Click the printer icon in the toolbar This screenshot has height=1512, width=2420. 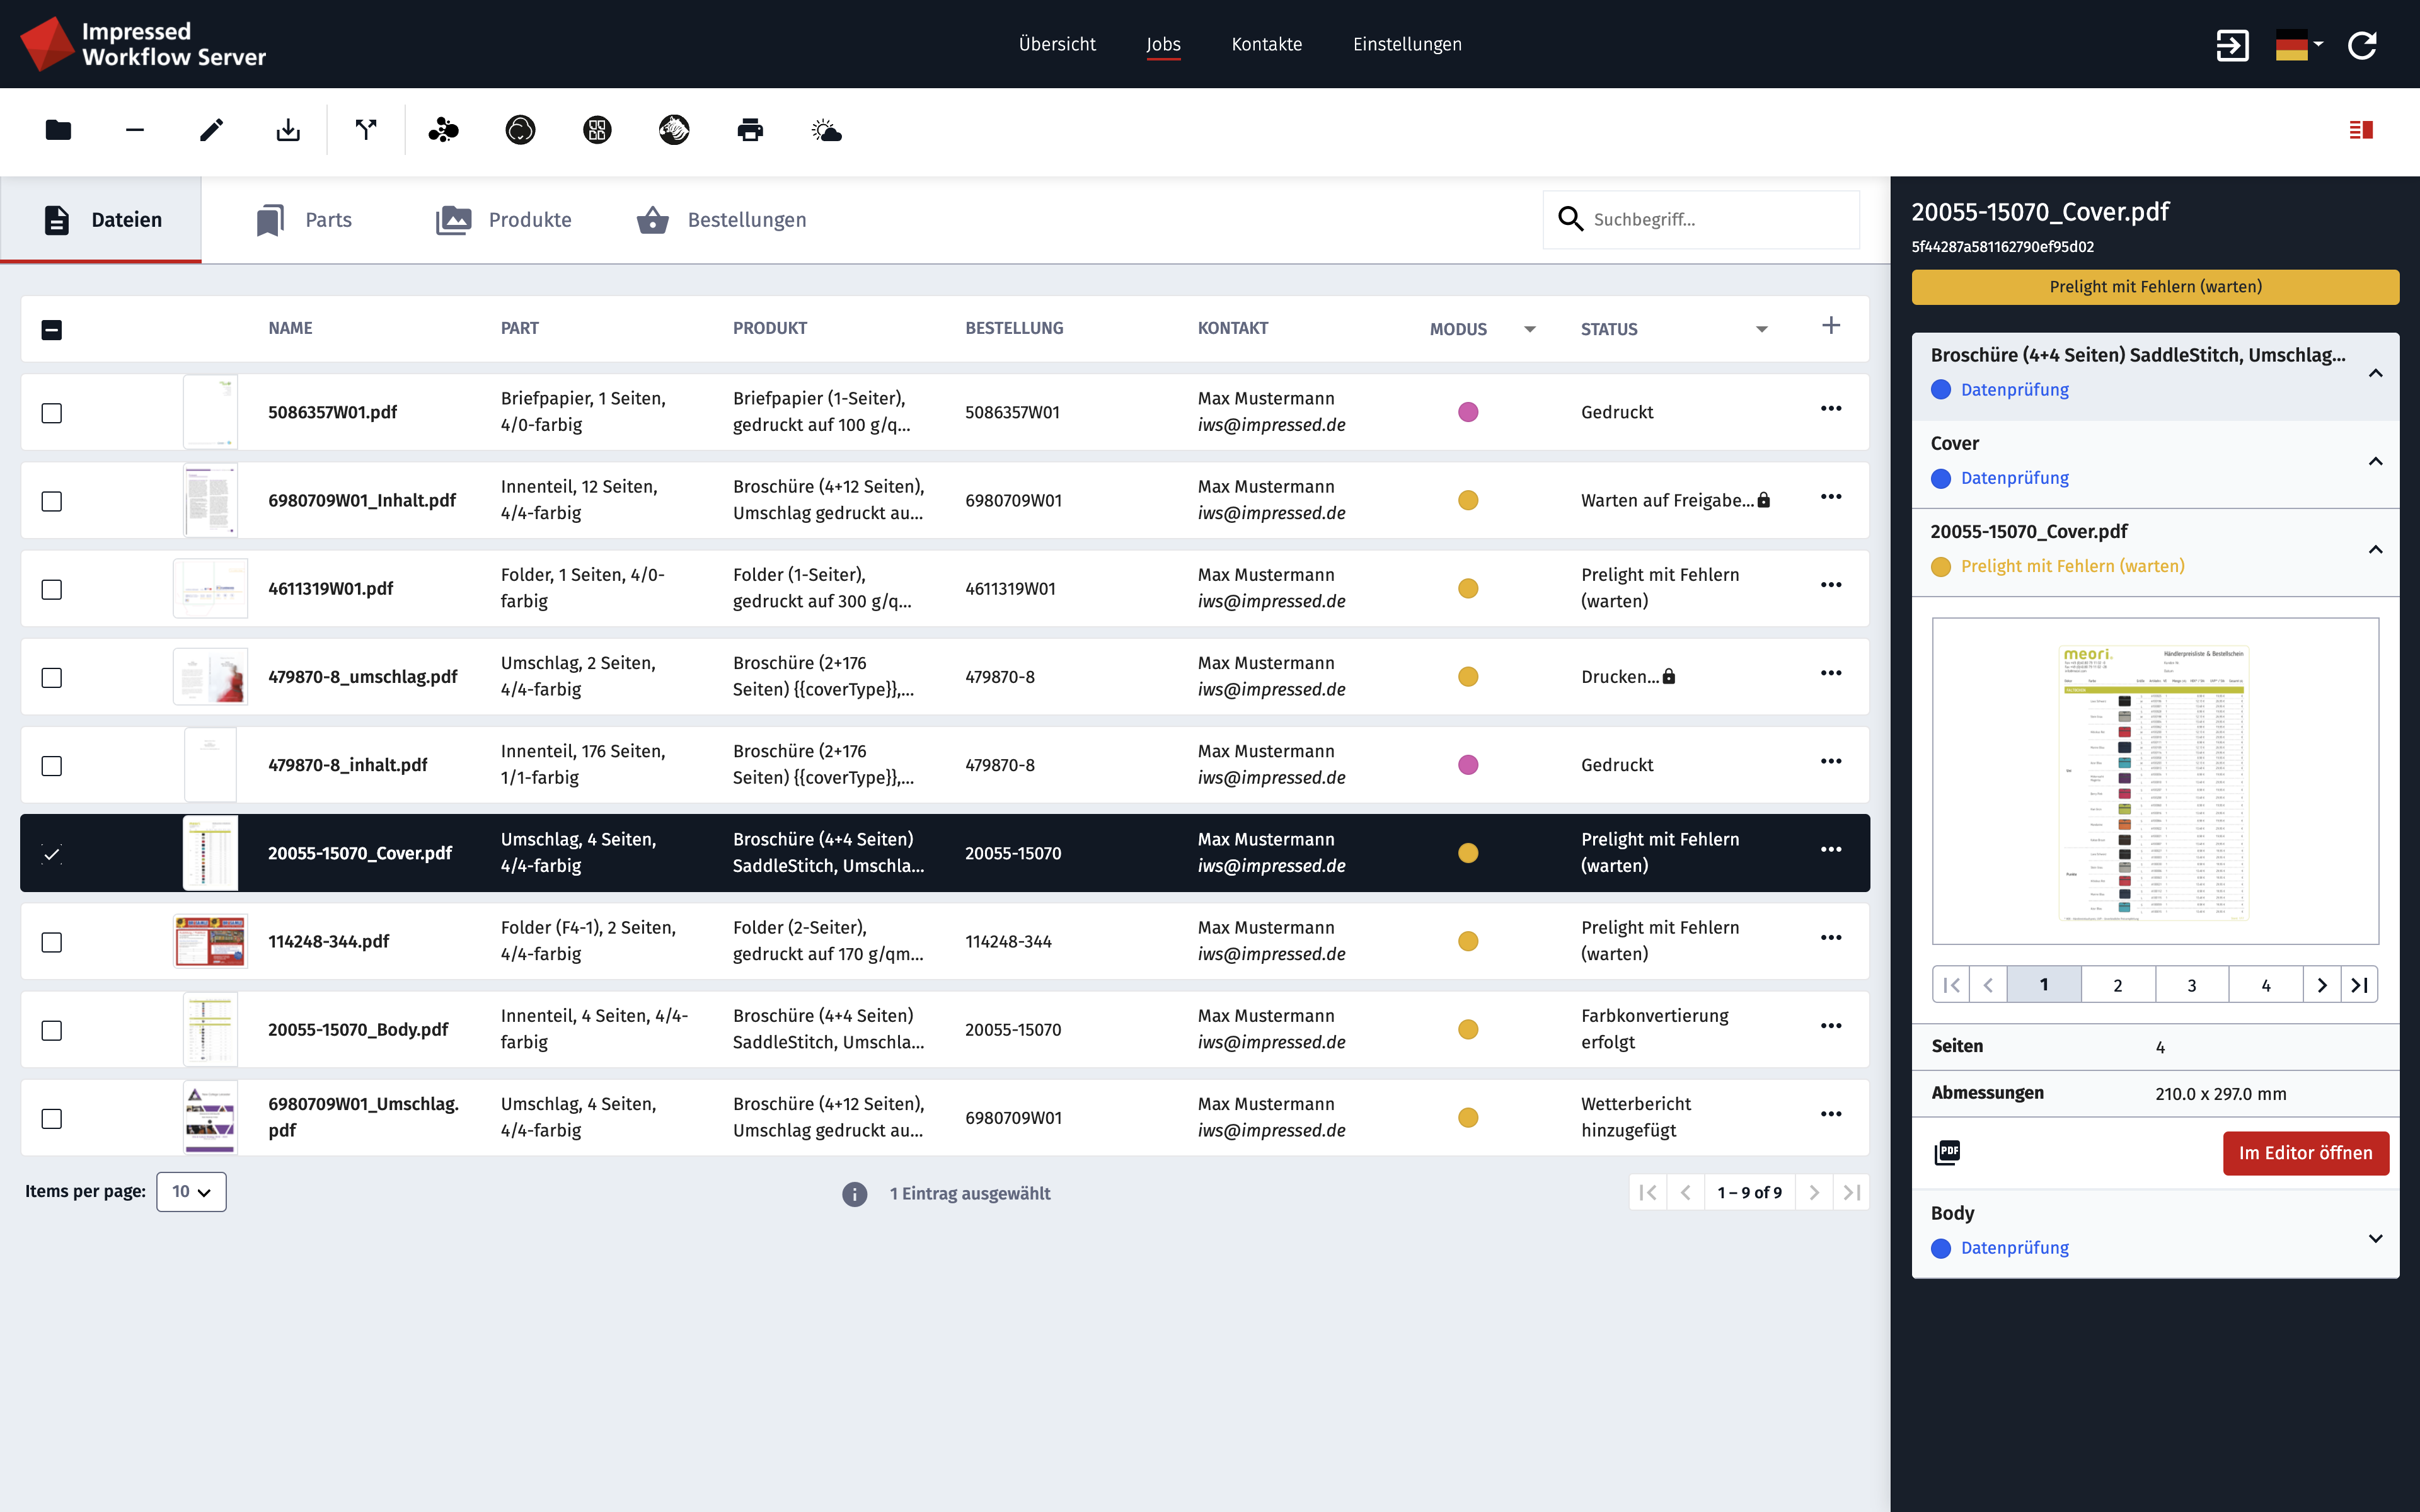tap(750, 130)
